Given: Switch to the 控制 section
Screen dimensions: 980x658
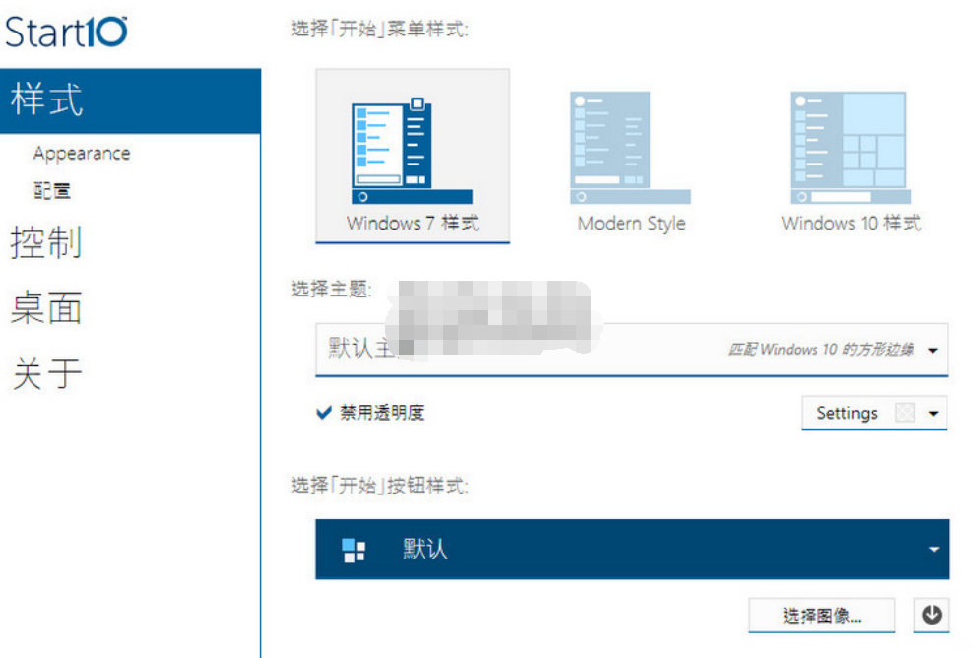Looking at the screenshot, I should pos(46,242).
